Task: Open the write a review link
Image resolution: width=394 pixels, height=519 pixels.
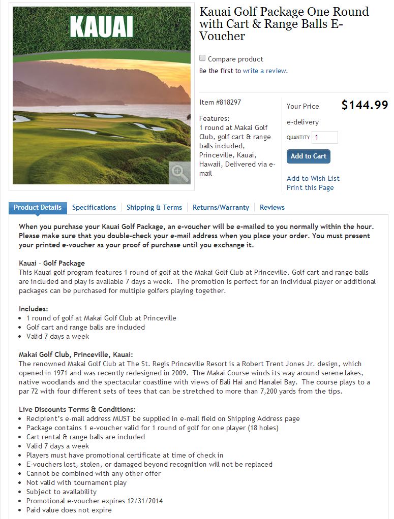Action: click(264, 71)
